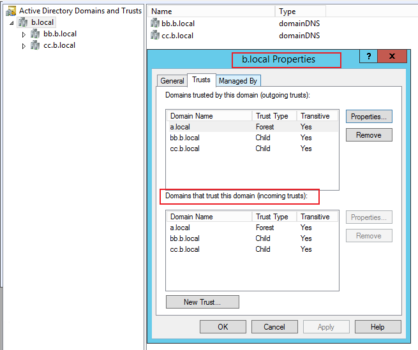Close the b.local Properties dialog
This screenshot has height=350, width=418.
(392, 56)
